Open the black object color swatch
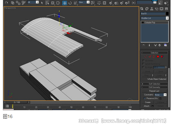The width and height of the screenshot is (179, 127). click(167, 14)
